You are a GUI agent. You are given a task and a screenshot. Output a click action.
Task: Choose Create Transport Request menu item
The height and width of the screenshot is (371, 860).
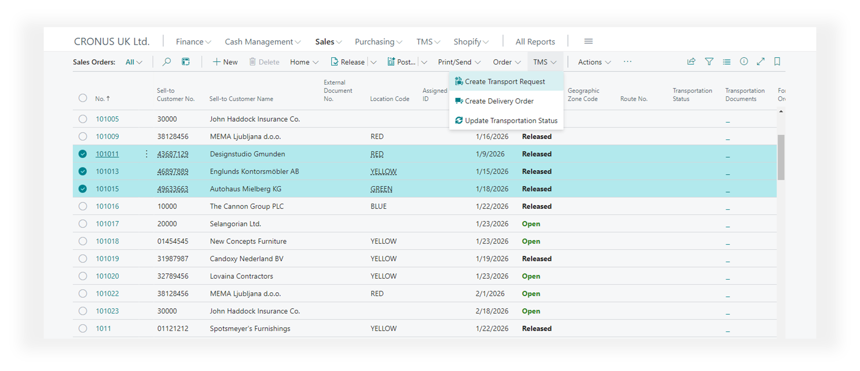(505, 82)
